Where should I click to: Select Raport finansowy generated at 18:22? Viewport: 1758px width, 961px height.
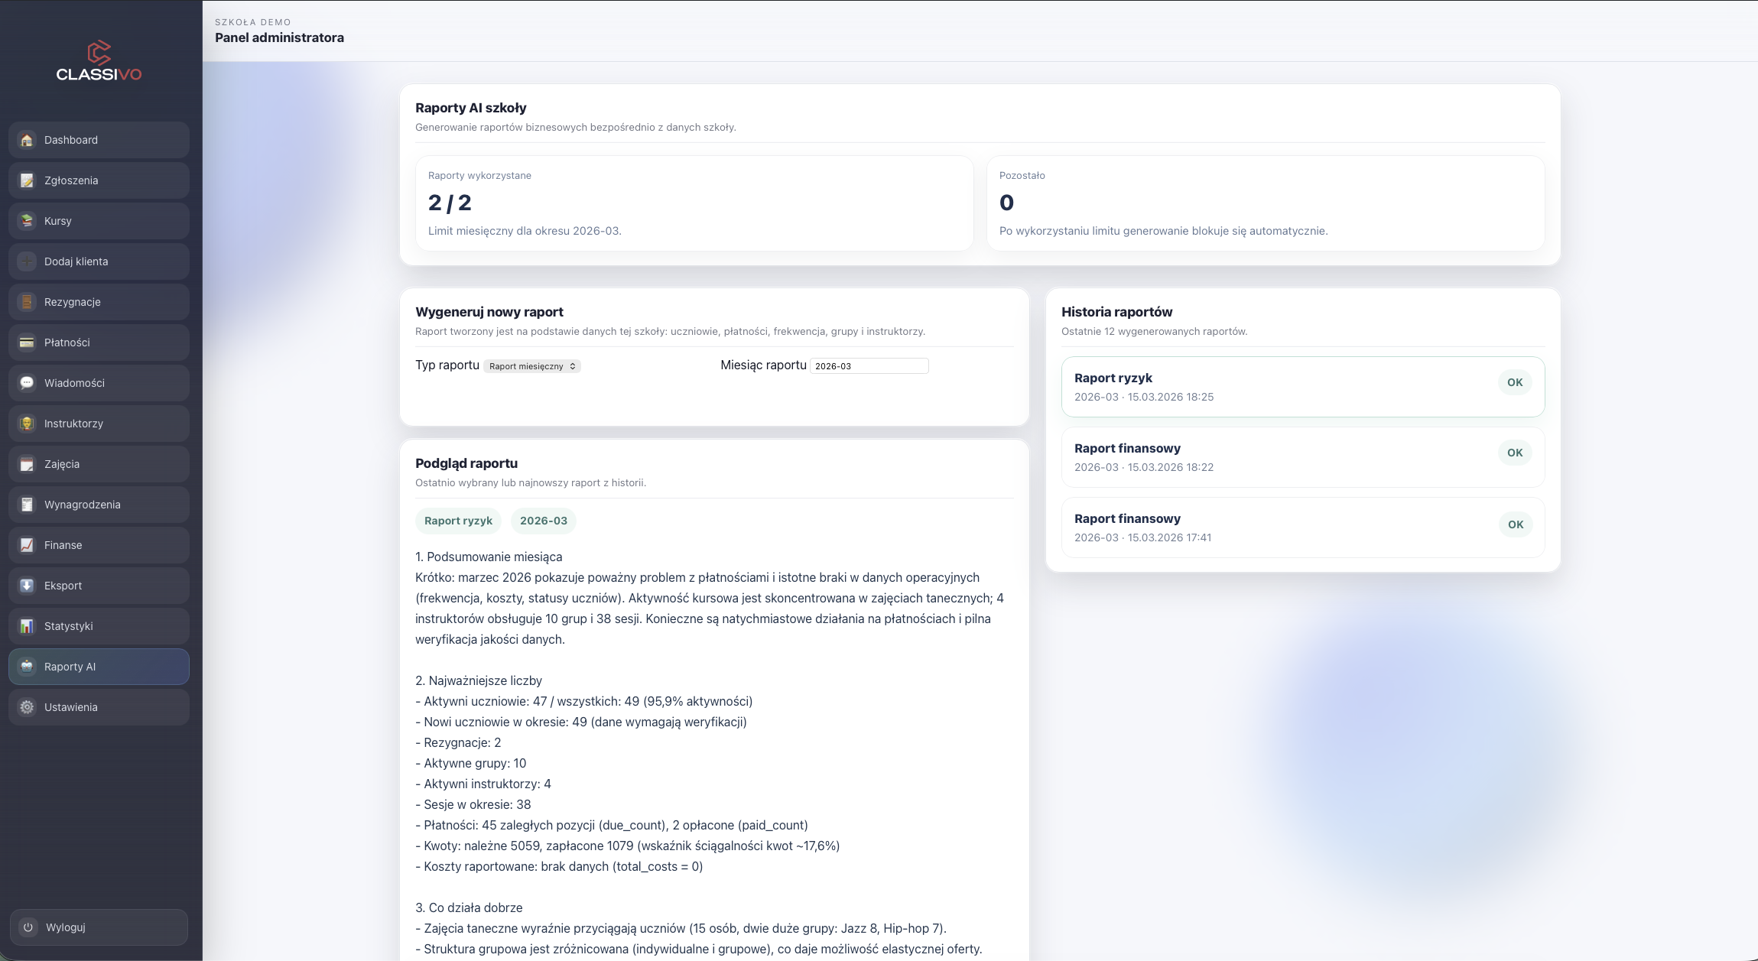click(x=1301, y=457)
